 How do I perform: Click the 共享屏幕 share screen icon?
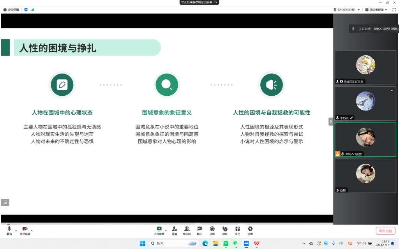click(159, 230)
